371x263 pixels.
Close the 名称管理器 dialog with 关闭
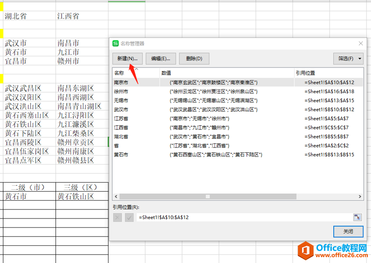click(348, 232)
